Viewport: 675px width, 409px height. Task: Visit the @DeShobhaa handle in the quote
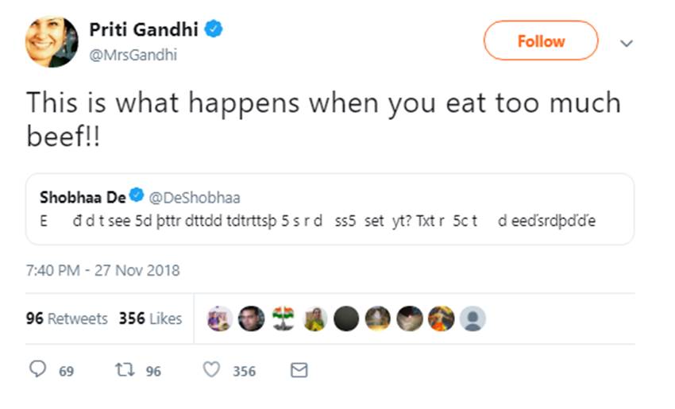pos(195,198)
